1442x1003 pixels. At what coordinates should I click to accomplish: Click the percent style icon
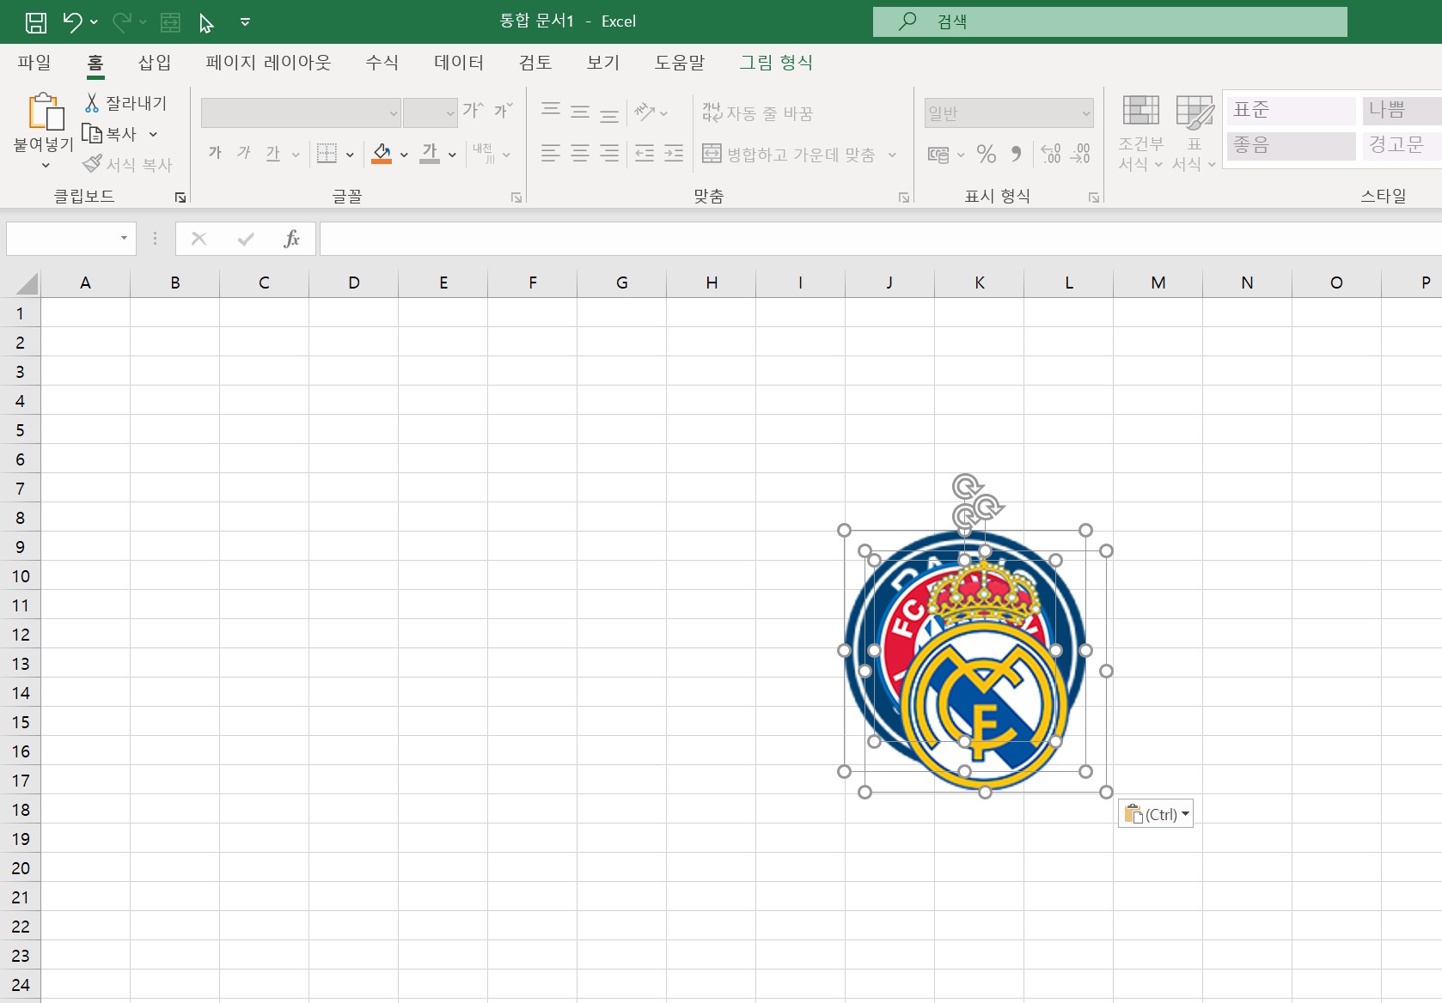(987, 155)
